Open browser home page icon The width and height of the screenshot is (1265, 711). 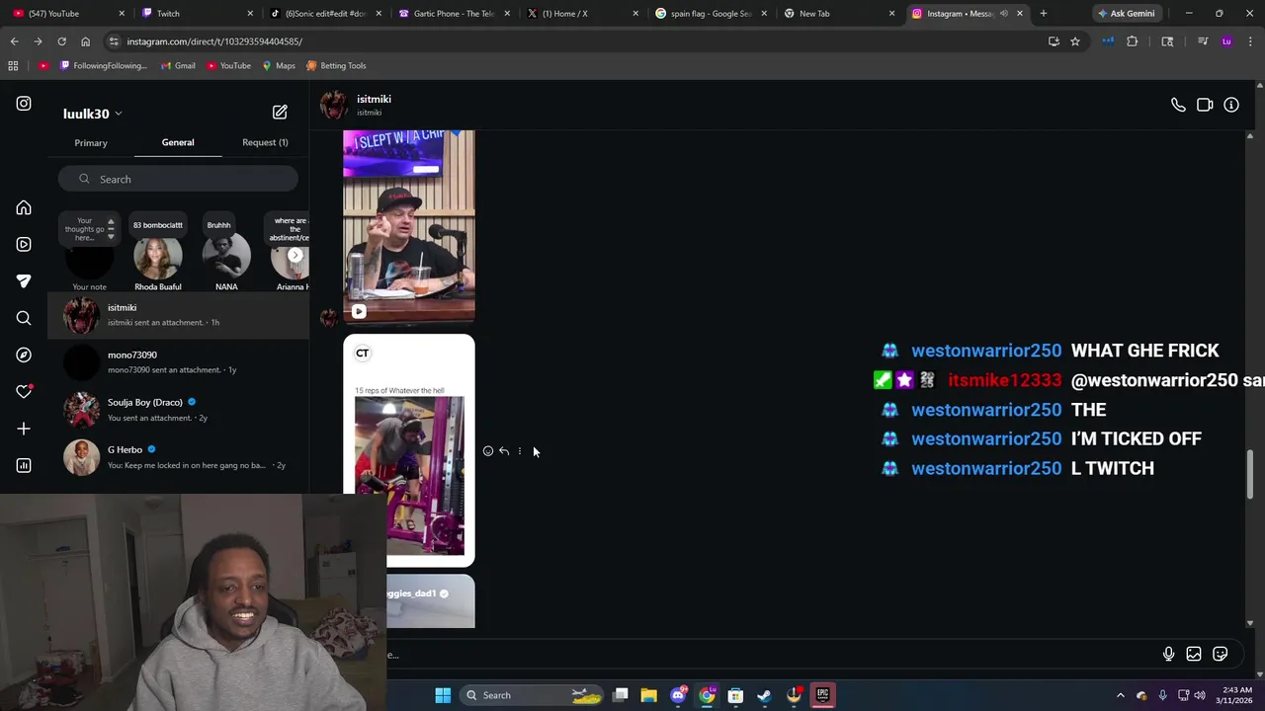[x=85, y=41]
